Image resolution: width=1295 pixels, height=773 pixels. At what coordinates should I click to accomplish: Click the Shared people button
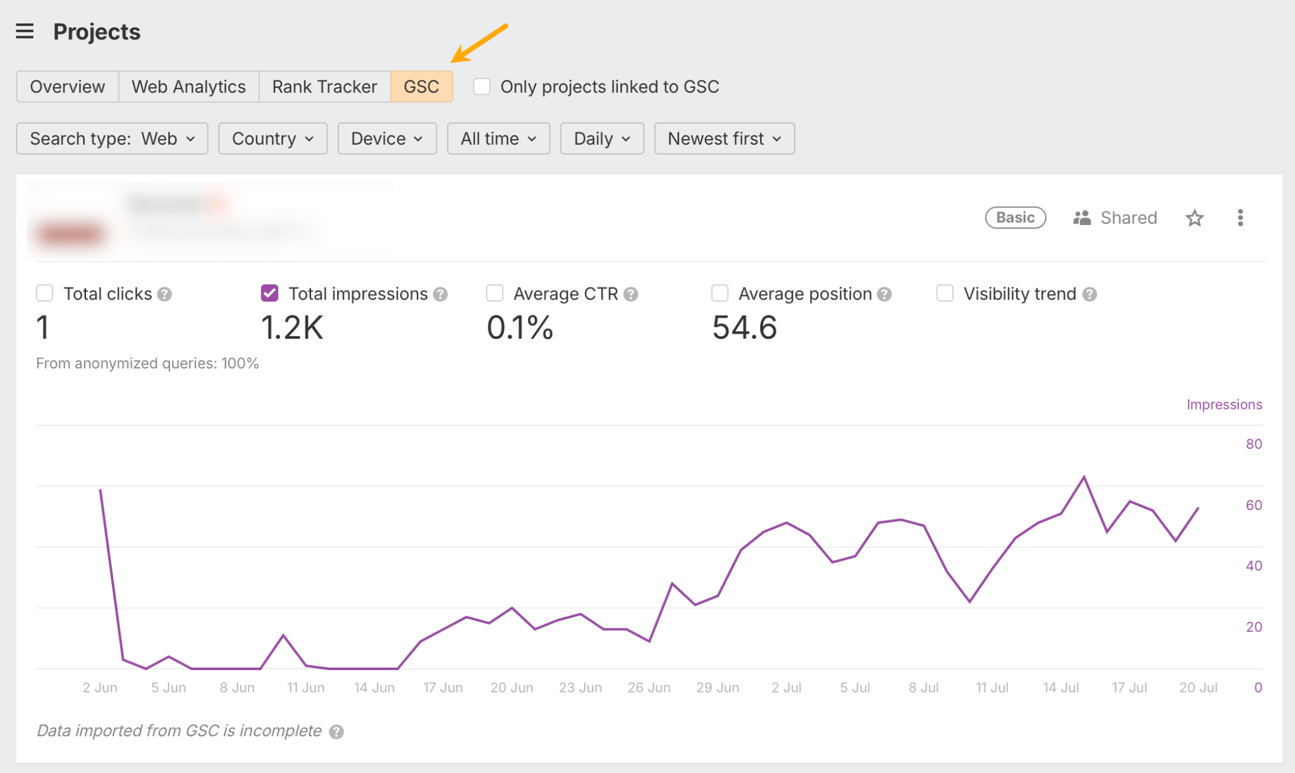click(1115, 218)
